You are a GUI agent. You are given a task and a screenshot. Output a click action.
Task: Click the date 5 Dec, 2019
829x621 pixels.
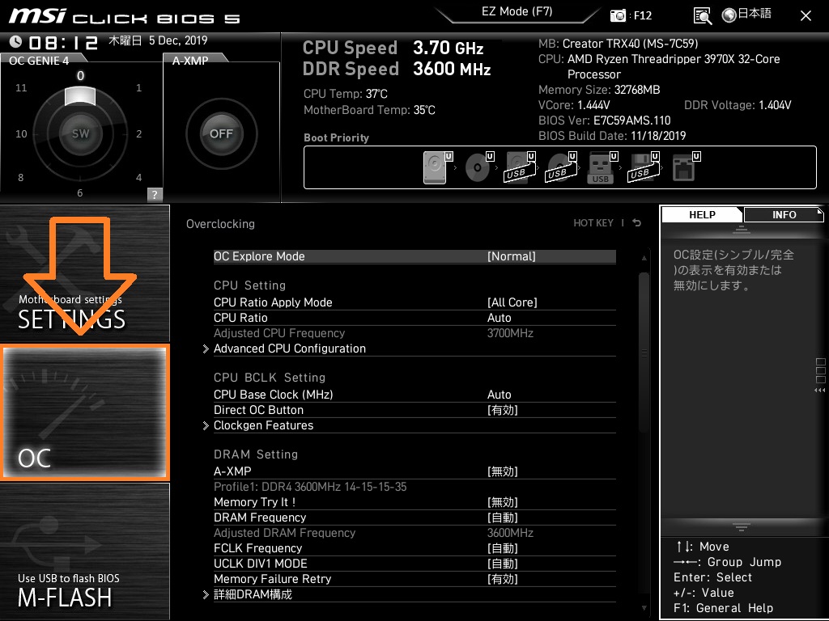click(178, 40)
